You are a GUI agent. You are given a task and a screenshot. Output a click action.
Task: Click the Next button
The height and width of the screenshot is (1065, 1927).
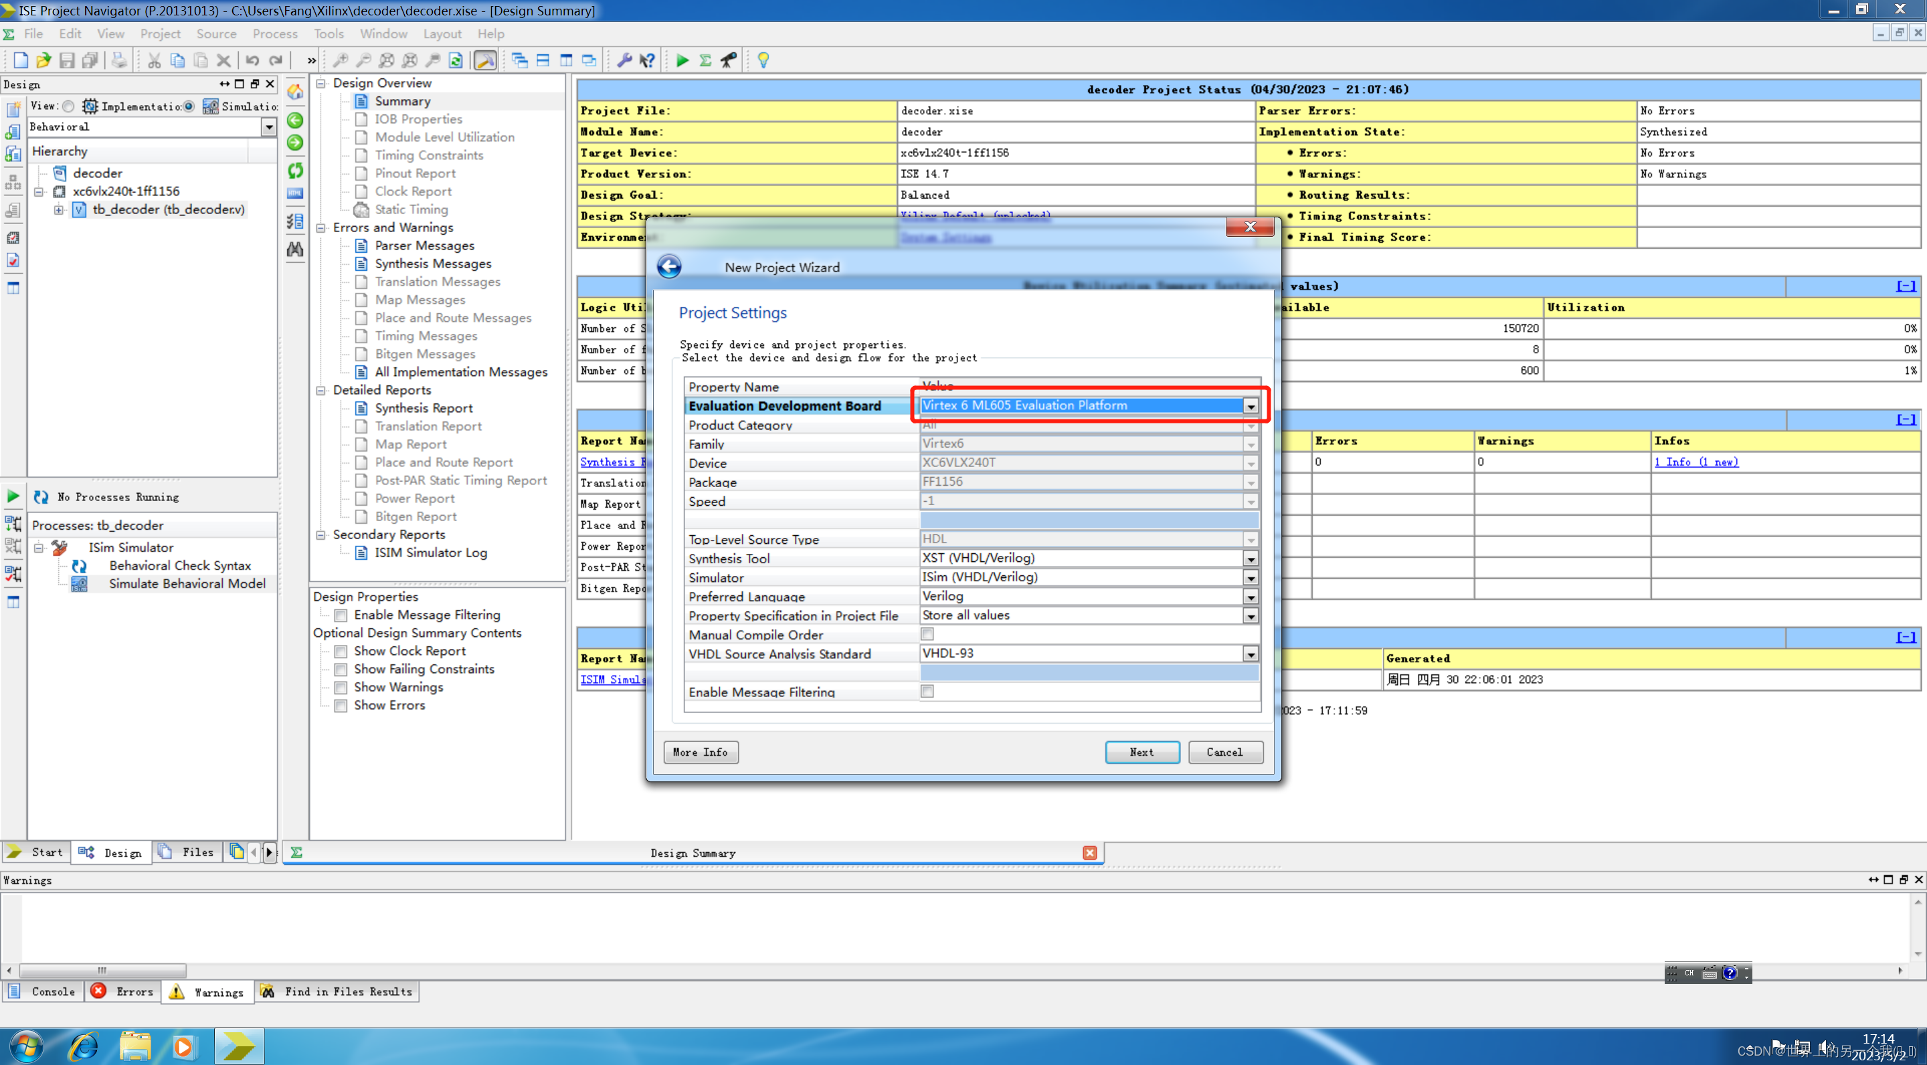tap(1141, 752)
